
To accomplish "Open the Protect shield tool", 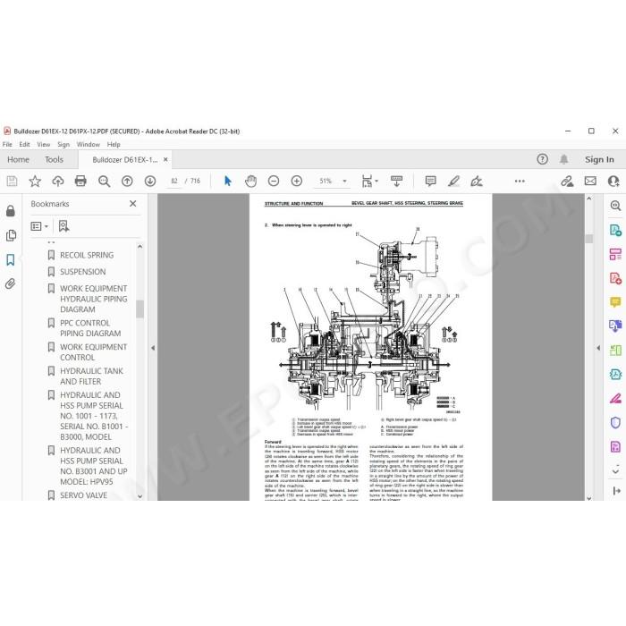I will (x=615, y=422).
